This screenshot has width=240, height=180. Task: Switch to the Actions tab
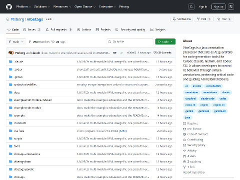coord(84,29)
